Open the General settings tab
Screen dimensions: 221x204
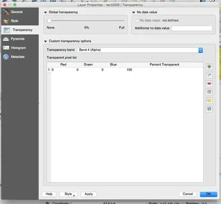click(20, 12)
